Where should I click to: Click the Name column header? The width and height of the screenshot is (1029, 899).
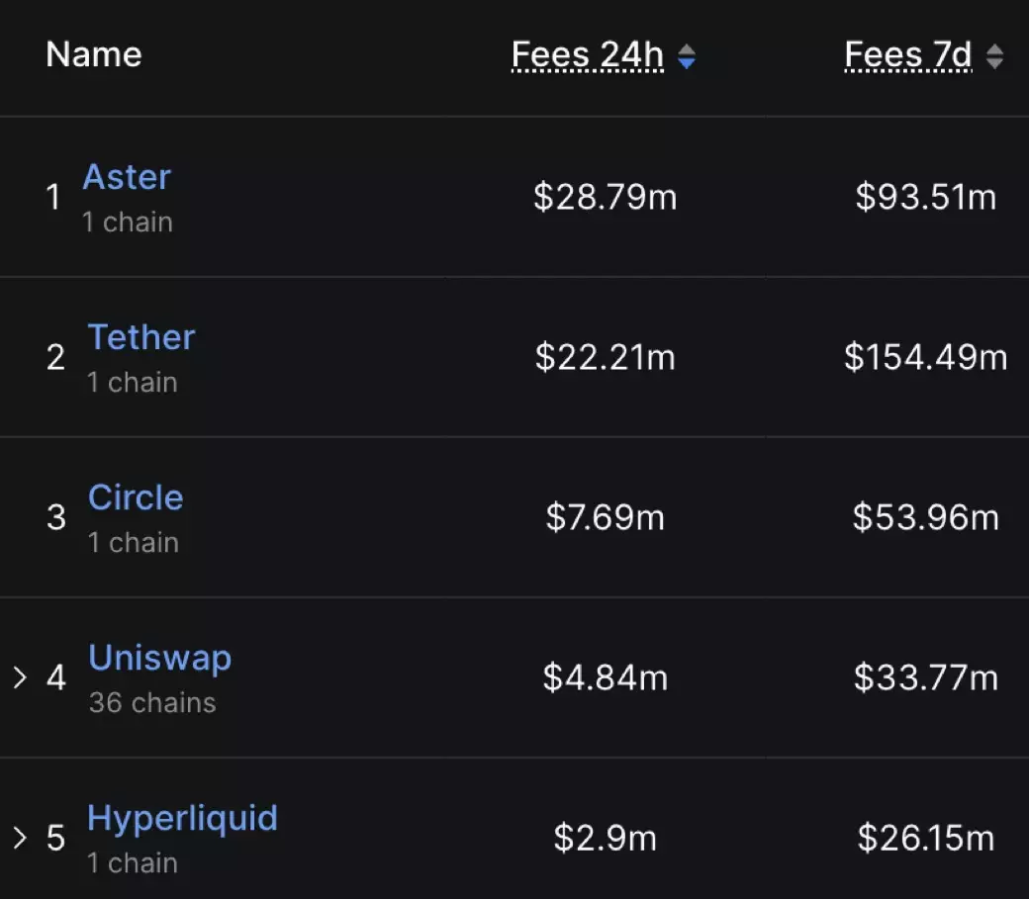tap(94, 54)
